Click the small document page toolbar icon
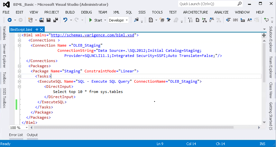 coord(198,20)
